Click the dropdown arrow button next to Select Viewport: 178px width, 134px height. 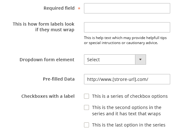(140, 60)
